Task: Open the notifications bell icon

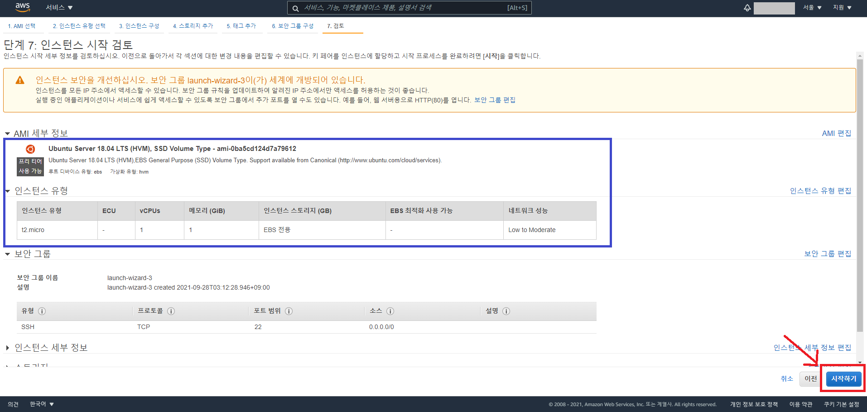Action: (x=747, y=8)
